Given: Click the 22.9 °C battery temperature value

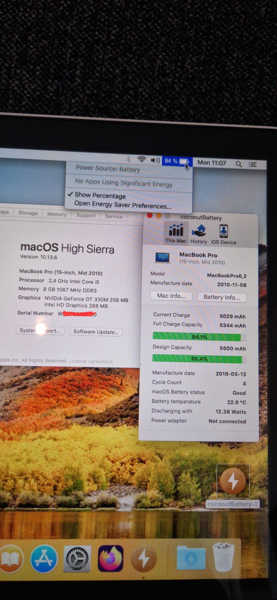Looking at the screenshot, I should (x=237, y=402).
